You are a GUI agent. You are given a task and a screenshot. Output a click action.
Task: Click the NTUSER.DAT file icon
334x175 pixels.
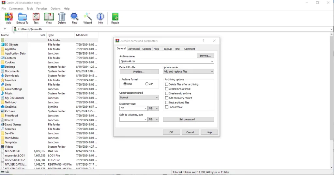pyautogui.click(x=3, y=151)
